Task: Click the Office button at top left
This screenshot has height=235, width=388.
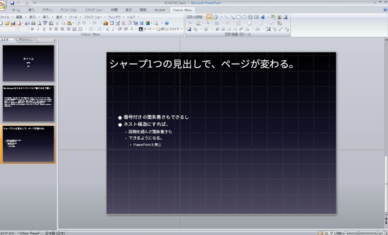Action: point(3,5)
